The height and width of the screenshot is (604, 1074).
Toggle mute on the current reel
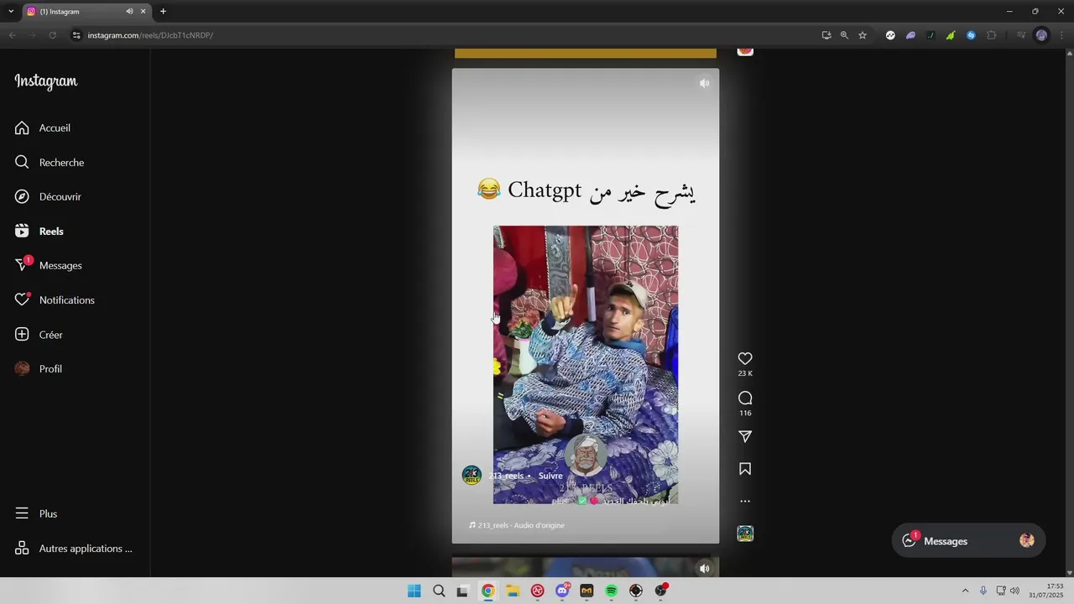click(705, 83)
